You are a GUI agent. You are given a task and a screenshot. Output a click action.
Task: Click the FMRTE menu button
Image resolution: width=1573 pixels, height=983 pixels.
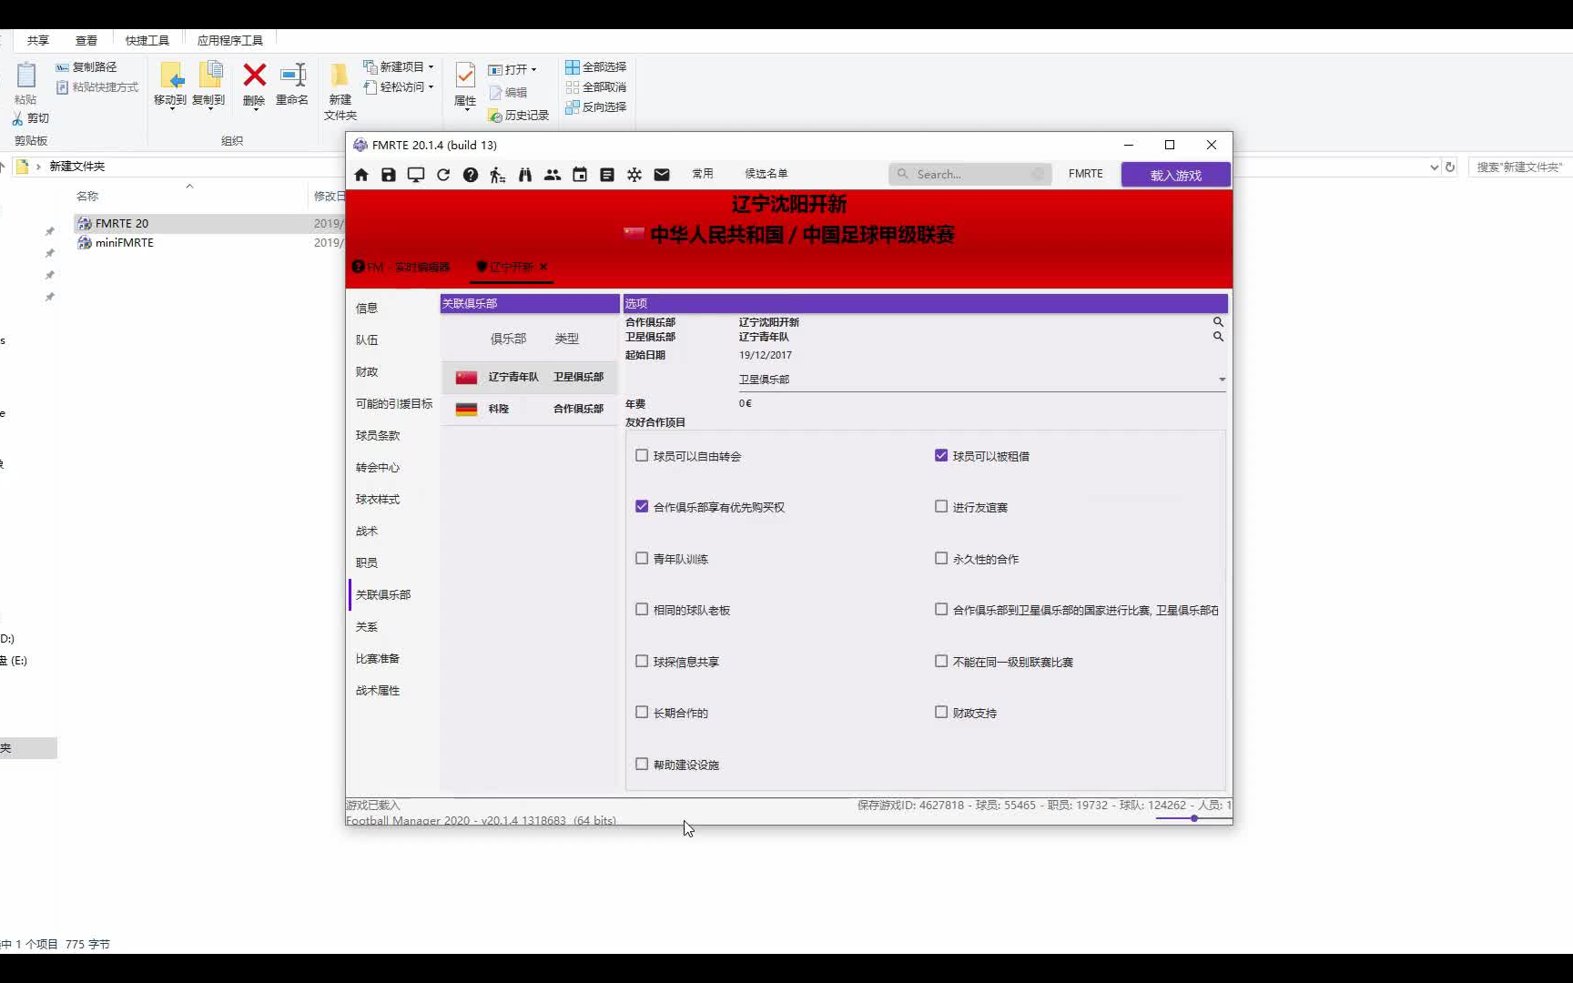[1086, 174]
